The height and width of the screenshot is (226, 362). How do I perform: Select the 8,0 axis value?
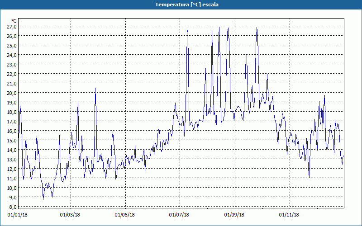[13, 207]
